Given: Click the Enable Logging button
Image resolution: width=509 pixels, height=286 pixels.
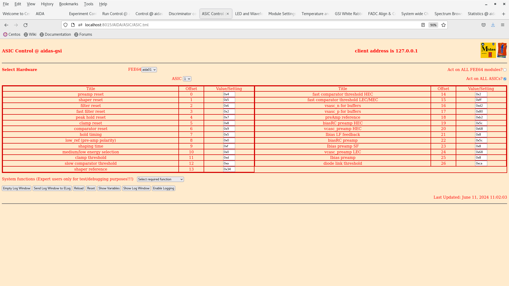Looking at the screenshot, I should pos(163,188).
